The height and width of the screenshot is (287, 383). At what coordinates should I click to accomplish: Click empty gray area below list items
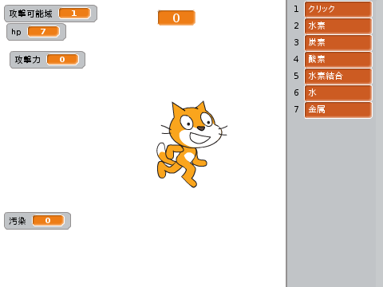pyautogui.click(x=331, y=202)
